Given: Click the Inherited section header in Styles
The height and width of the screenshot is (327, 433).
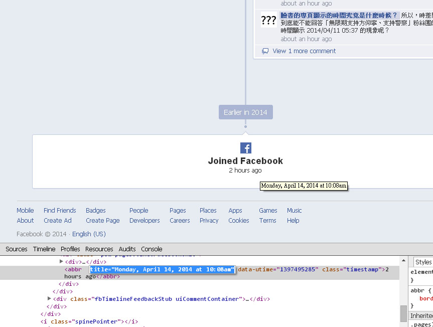Looking at the screenshot, I should [421, 315].
